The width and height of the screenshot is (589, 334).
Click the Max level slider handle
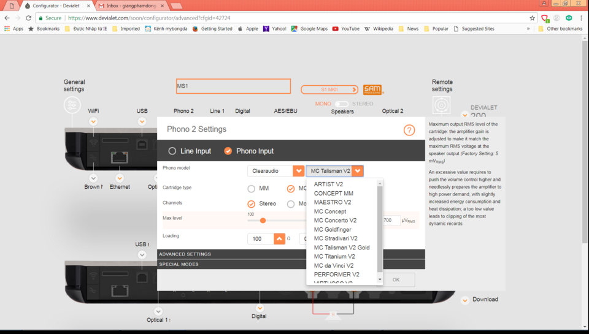pyautogui.click(x=263, y=221)
